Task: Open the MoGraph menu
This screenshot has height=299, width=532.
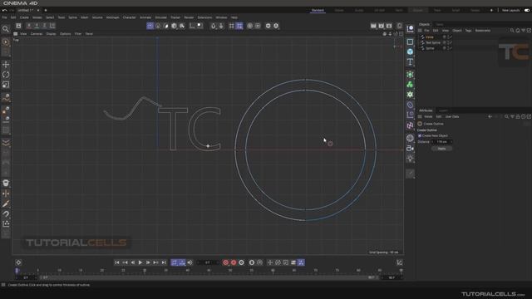Action: 113,17
